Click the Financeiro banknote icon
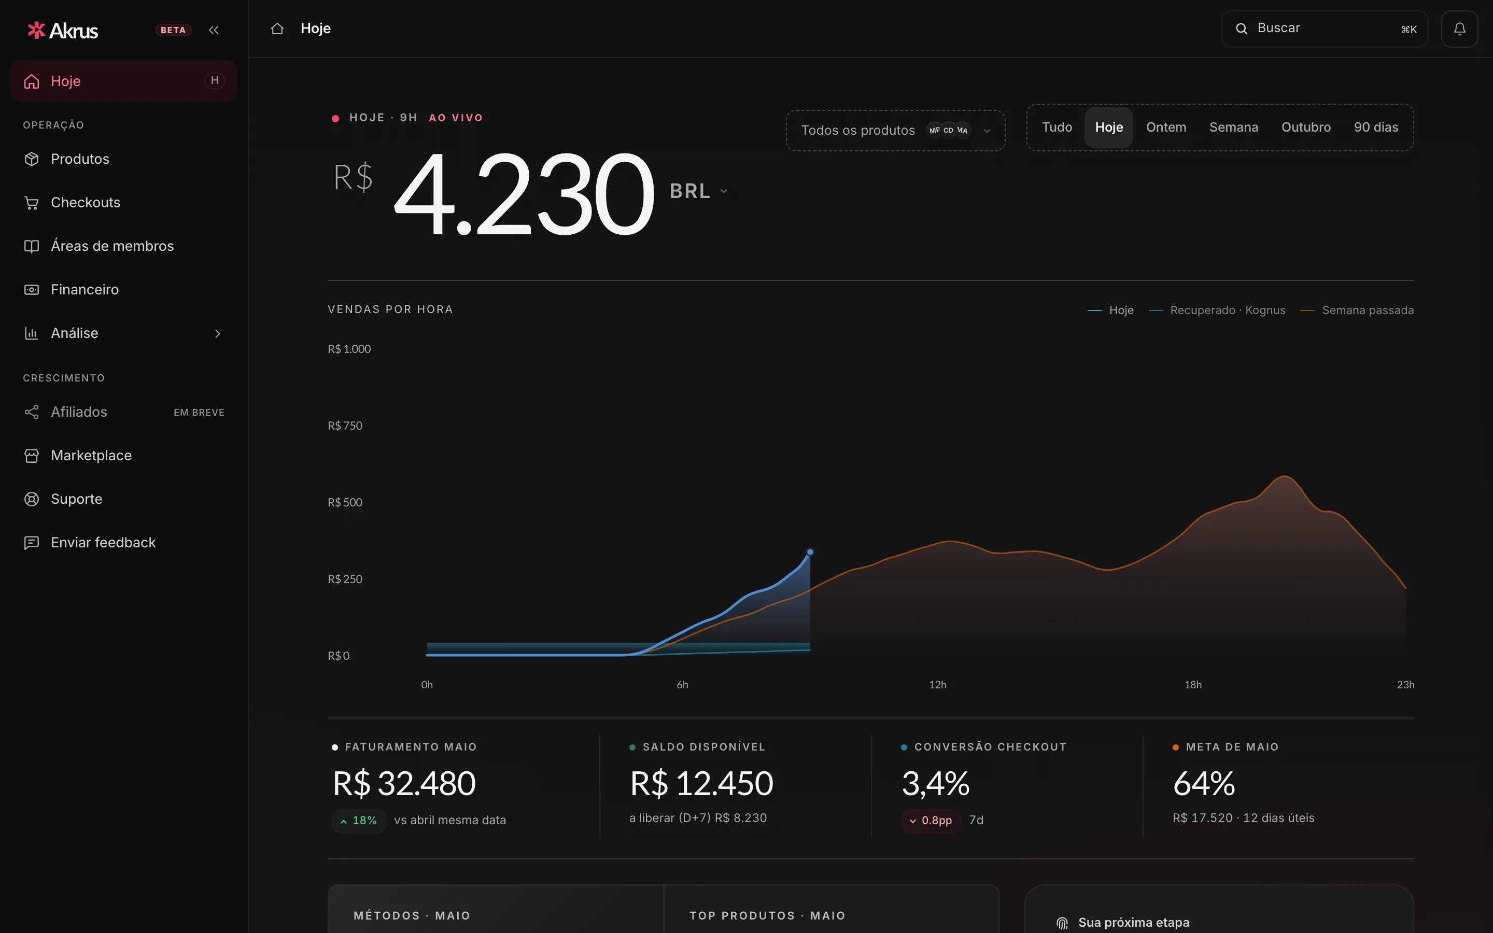Image resolution: width=1493 pixels, height=933 pixels. click(32, 289)
